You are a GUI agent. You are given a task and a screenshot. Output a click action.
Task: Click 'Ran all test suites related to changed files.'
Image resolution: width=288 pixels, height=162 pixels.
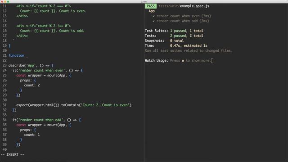(x=189, y=50)
